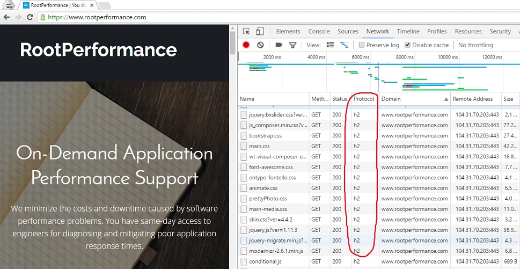Select the conditional.js request name
The height and width of the screenshot is (269, 520).
coord(265,261)
